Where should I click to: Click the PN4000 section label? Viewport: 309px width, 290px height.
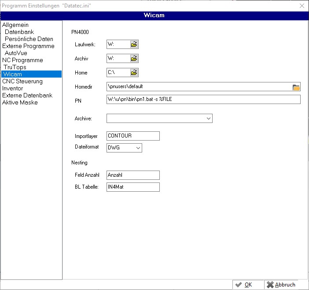tap(80, 32)
